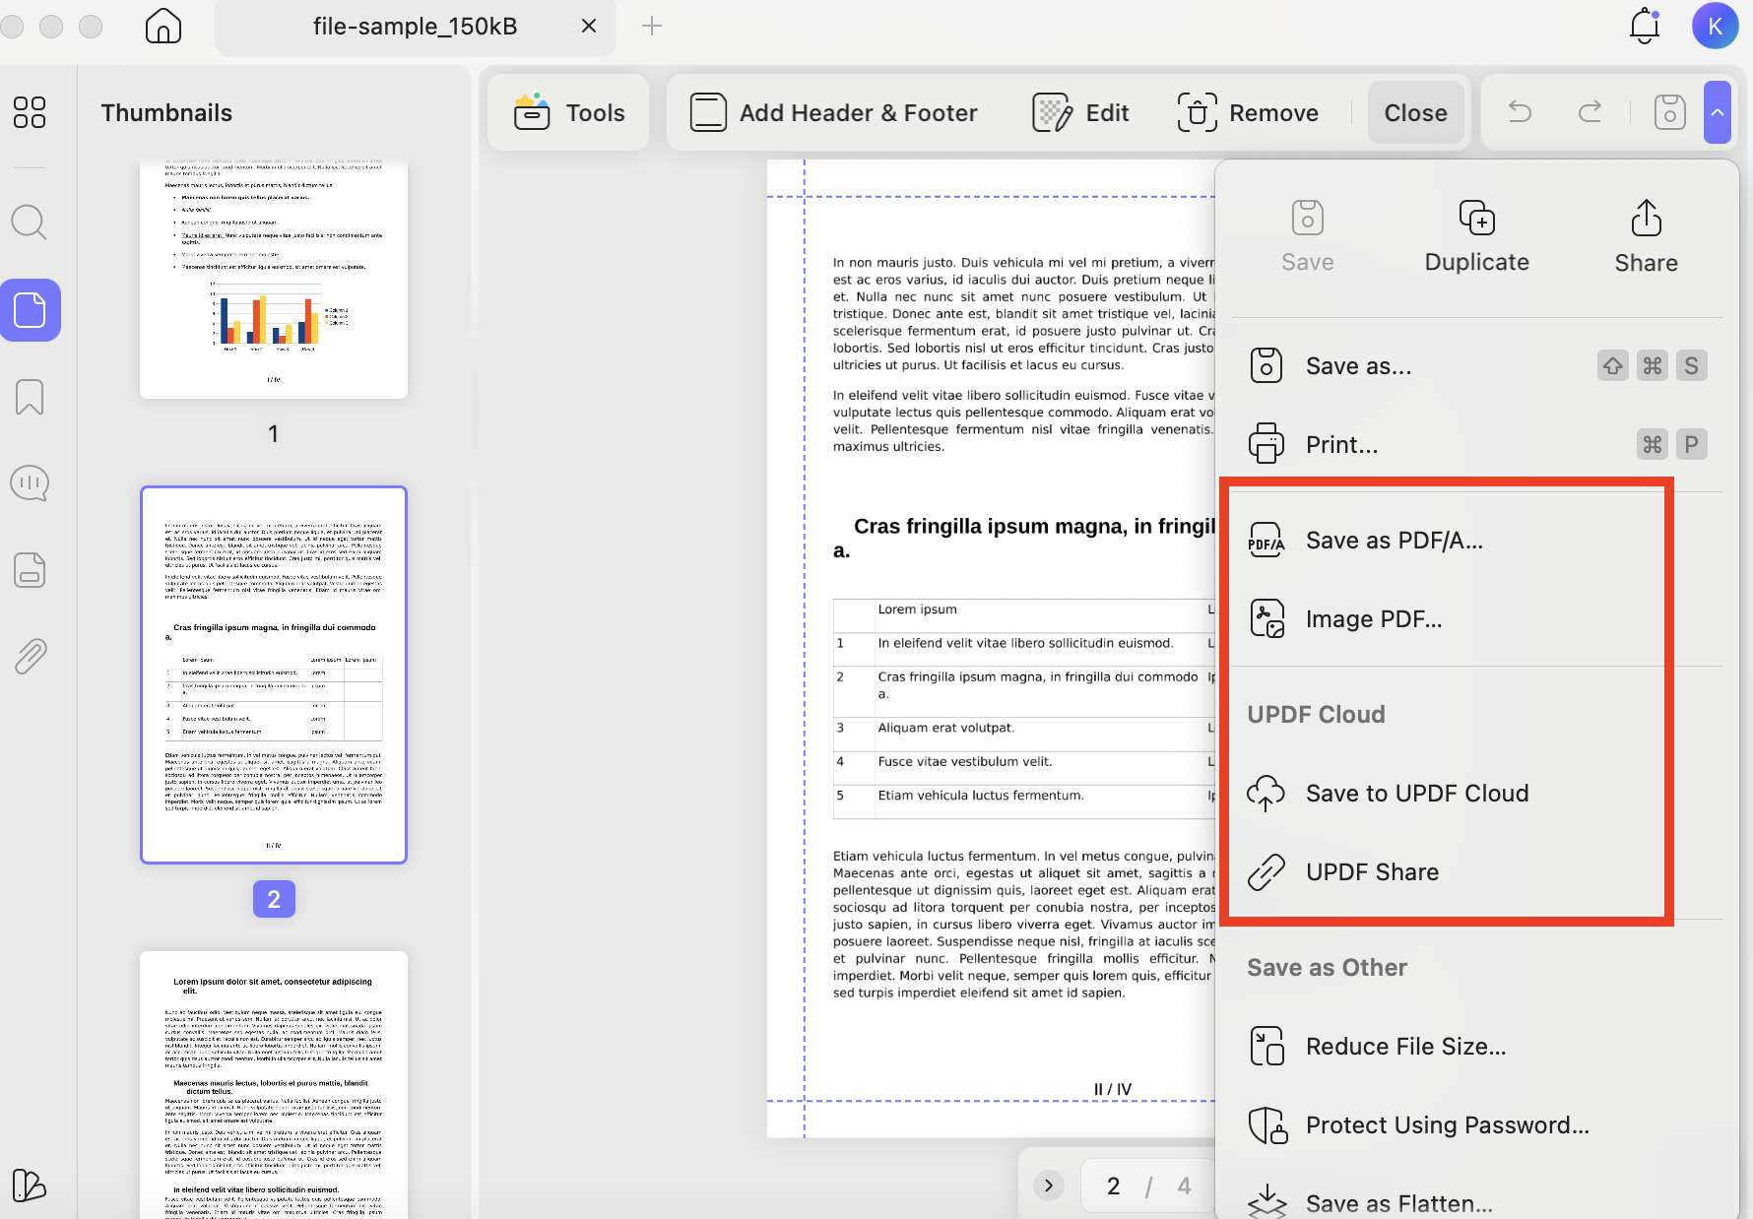Click the Close button in toolbar
The image size is (1753, 1219).
1415,112
